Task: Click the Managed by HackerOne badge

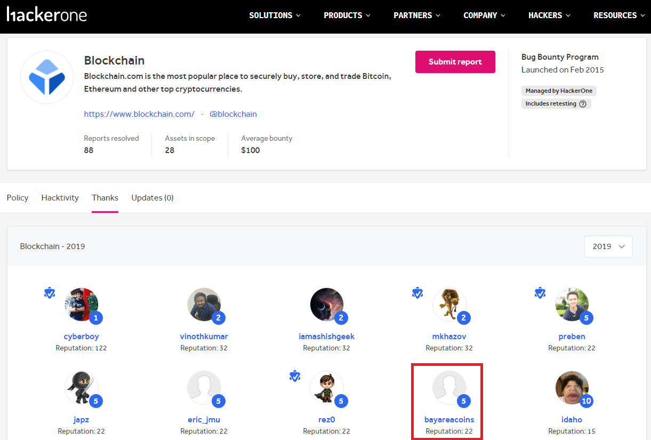Action: (x=559, y=91)
